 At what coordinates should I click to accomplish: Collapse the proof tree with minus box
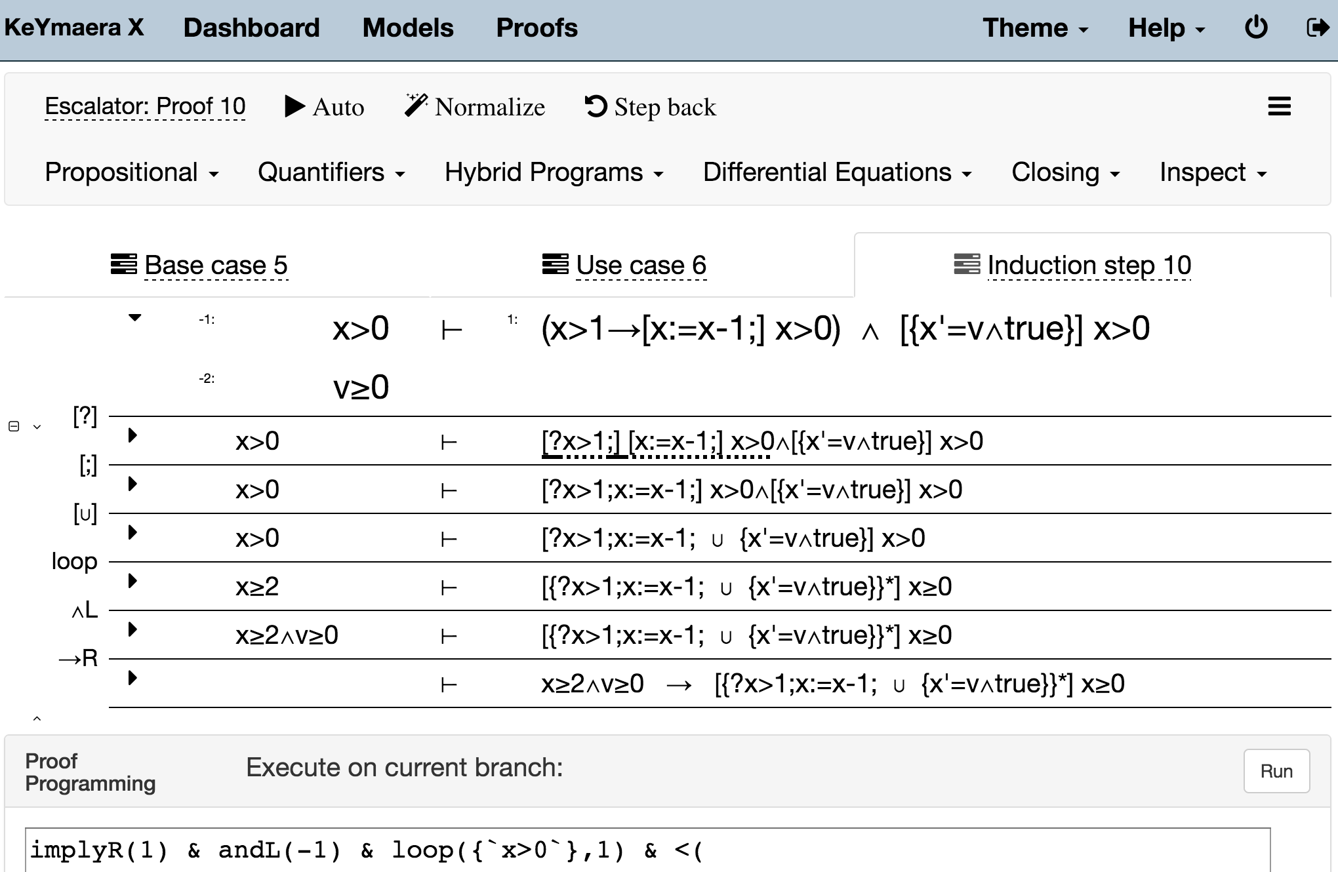click(x=14, y=426)
